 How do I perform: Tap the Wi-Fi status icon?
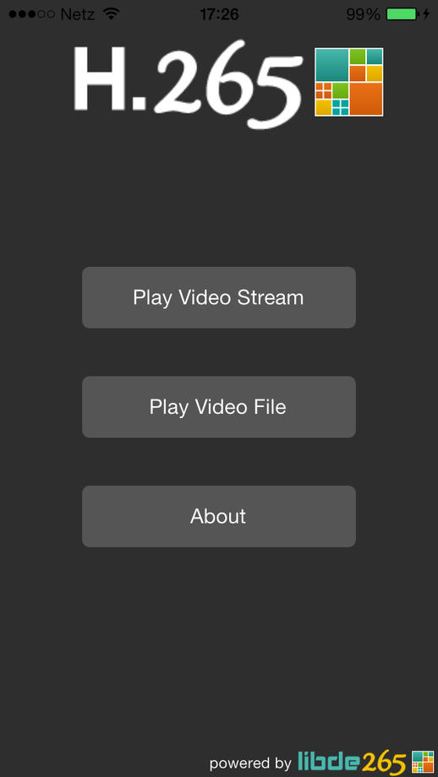(112, 14)
